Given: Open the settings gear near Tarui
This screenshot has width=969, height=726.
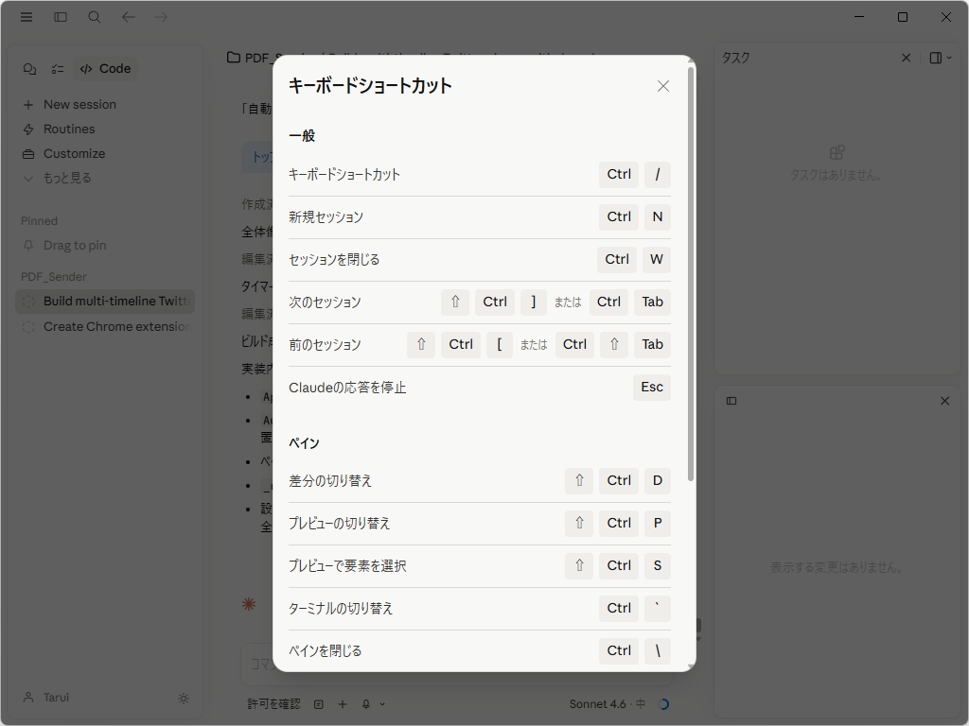Looking at the screenshot, I should pos(184,698).
